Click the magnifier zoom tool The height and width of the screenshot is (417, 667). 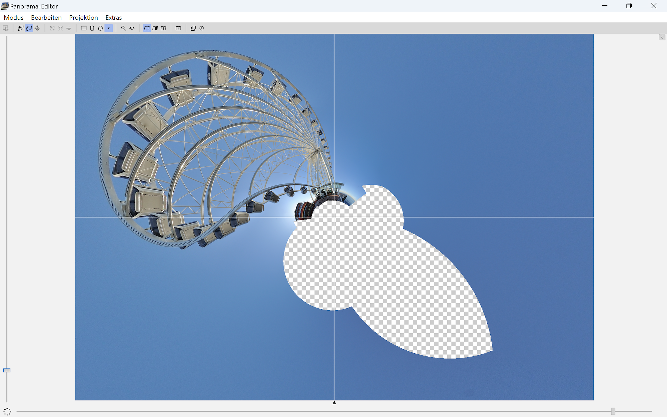coord(123,28)
